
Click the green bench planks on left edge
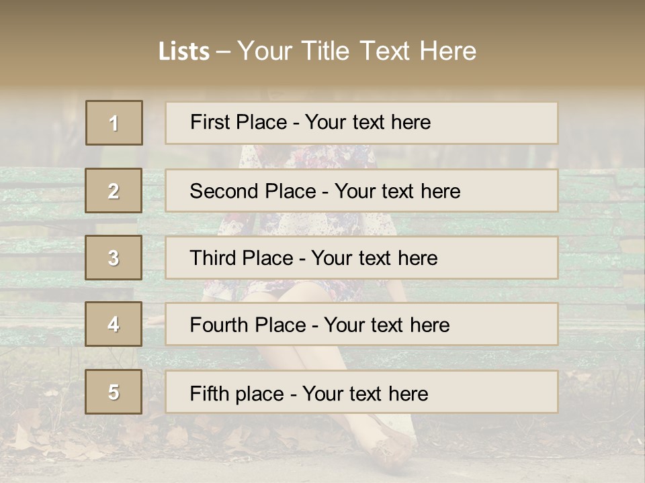tap(40, 201)
